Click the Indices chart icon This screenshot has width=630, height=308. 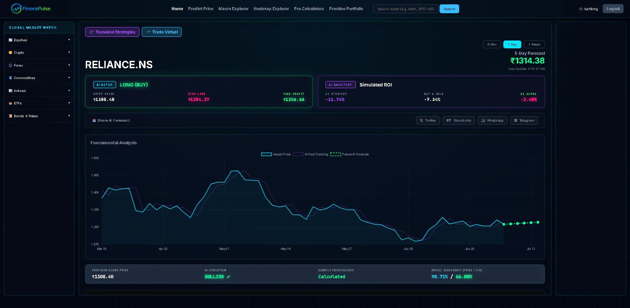coord(10,91)
